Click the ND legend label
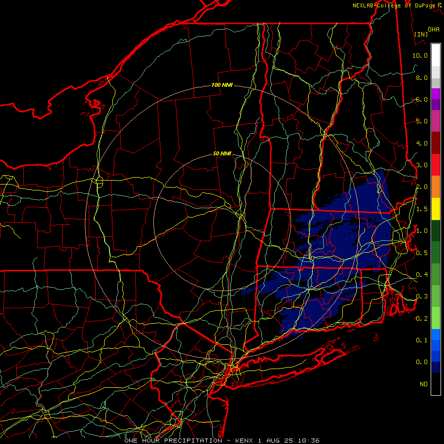The height and width of the screenshot is (444, 444). (424, 384)
